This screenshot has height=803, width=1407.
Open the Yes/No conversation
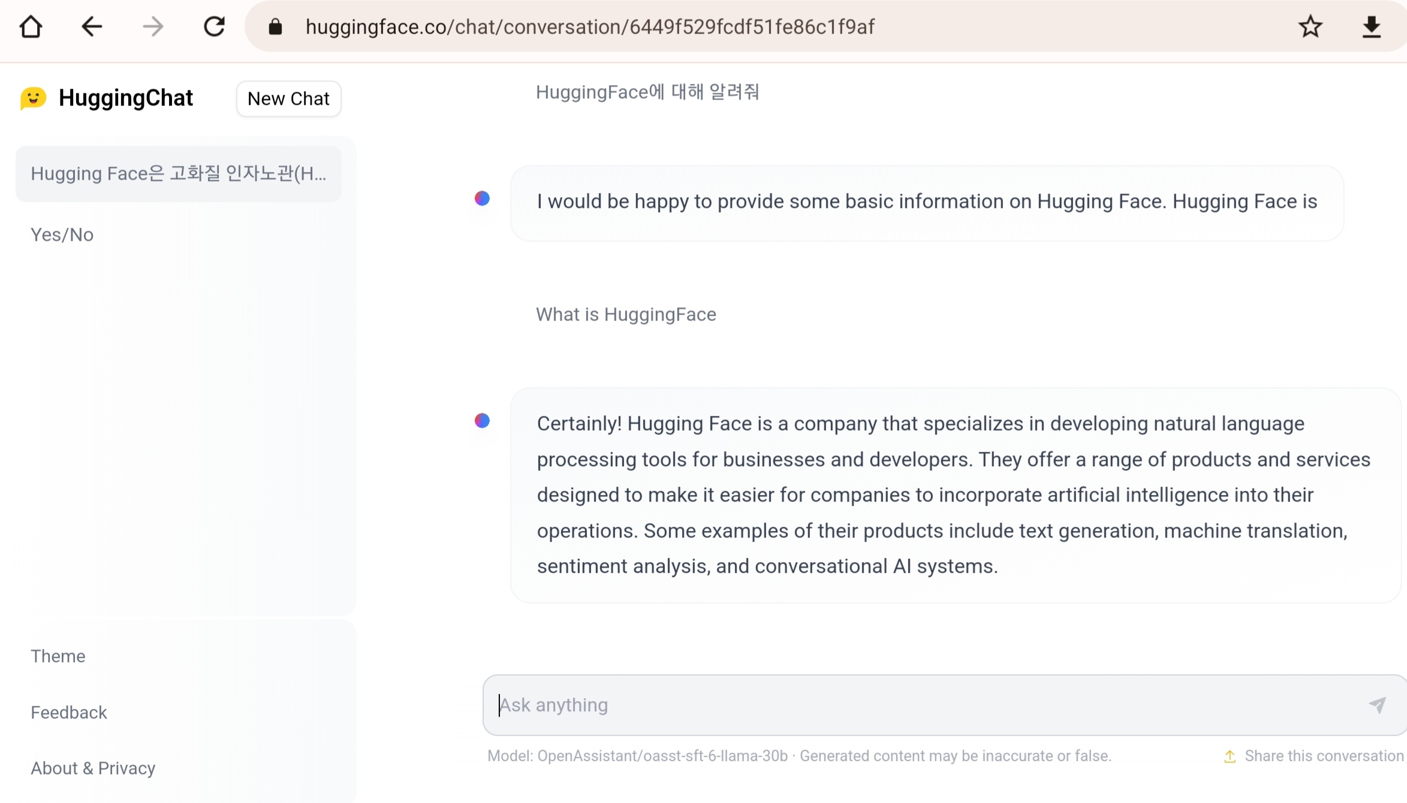coord(62,235)
